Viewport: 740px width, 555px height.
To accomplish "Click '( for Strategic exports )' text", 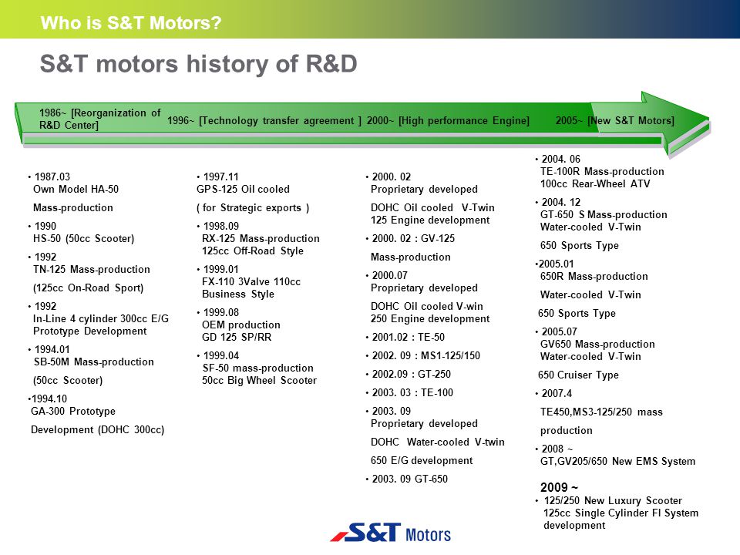I will [x=253, y=208].
